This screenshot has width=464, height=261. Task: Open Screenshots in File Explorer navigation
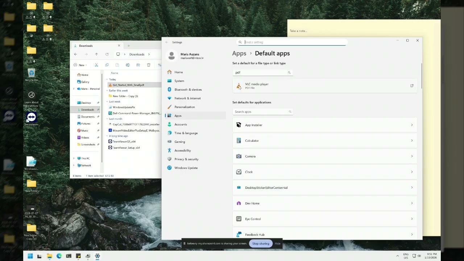pos(88,145)
